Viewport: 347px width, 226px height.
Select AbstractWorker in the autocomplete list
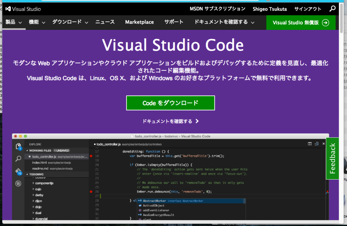[x=191, y=201]
